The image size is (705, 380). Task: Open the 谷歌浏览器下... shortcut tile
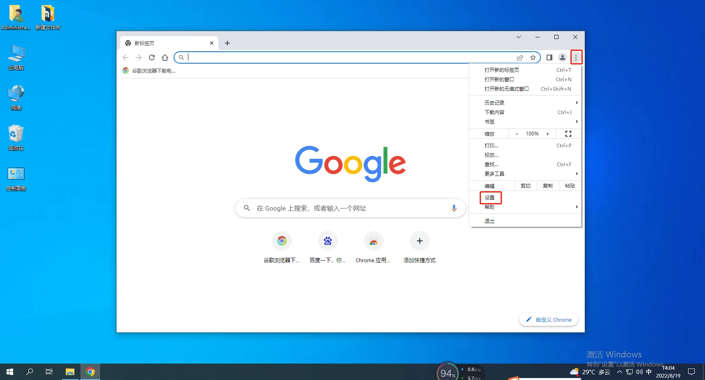pyautogui.click(x=282, y=247)
